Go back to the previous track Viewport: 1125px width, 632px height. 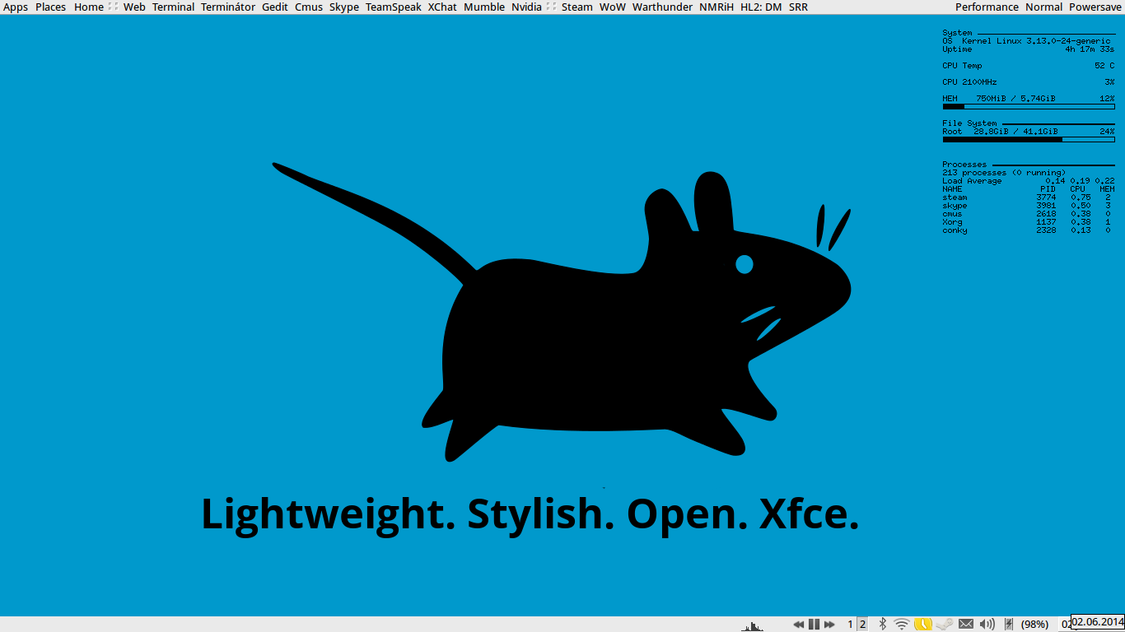pyautogui.click(x=798, y=624)
